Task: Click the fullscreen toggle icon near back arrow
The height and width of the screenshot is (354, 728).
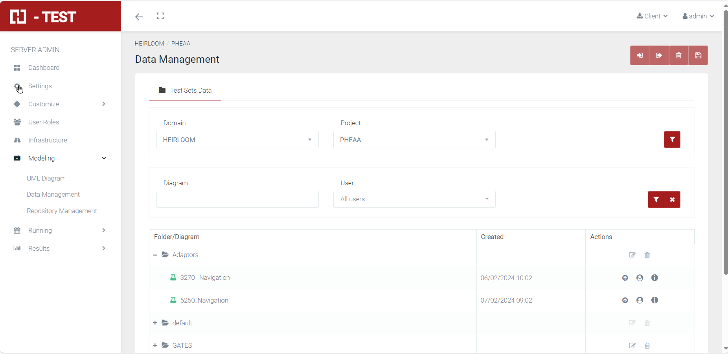Action: point(160,16)
